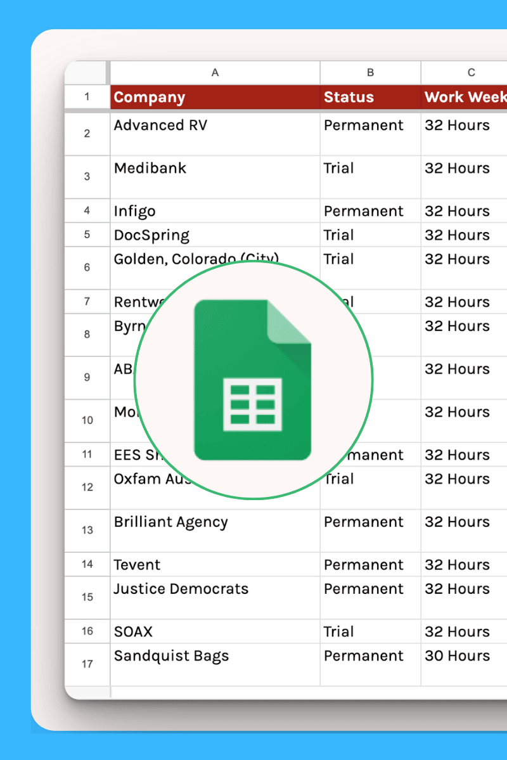This screenshot has width=507, height=760.
Task: Select column A header
Action: 215,73
